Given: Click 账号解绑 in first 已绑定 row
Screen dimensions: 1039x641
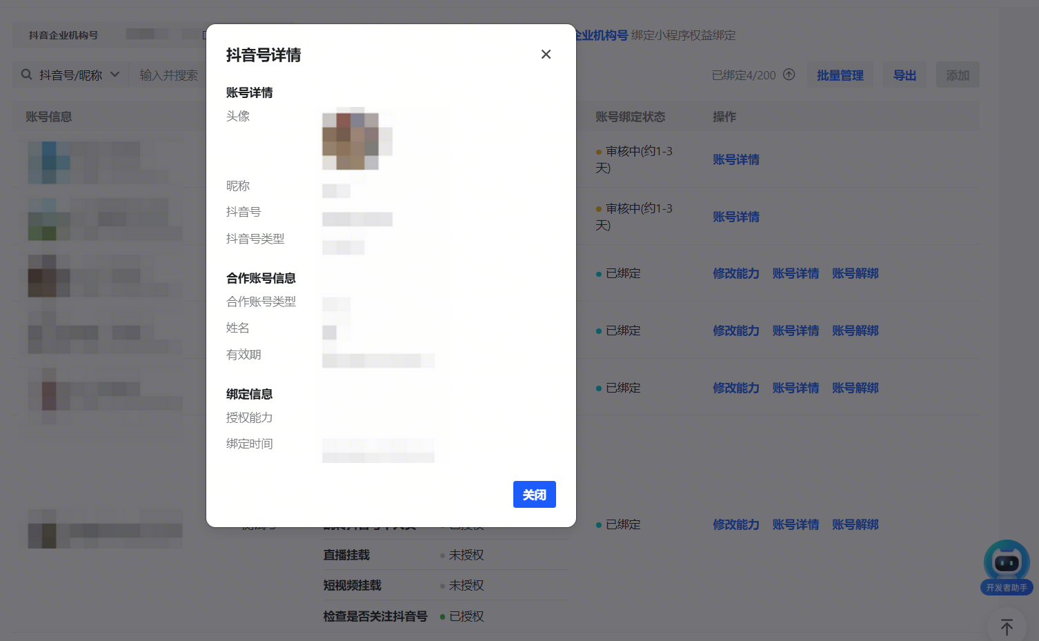Looking at the screenshot, I should coord(855,273).
